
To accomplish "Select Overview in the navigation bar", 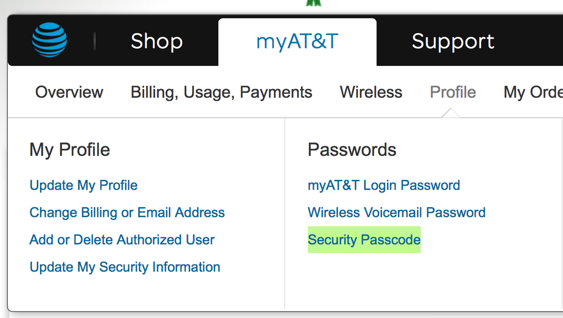I will click(69, 92).
